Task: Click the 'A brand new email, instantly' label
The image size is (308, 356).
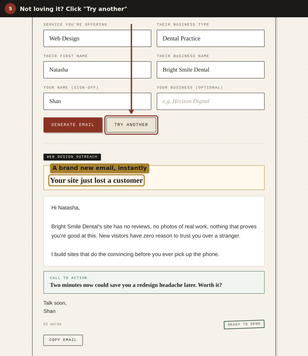Action: click(x=100, y=168)
